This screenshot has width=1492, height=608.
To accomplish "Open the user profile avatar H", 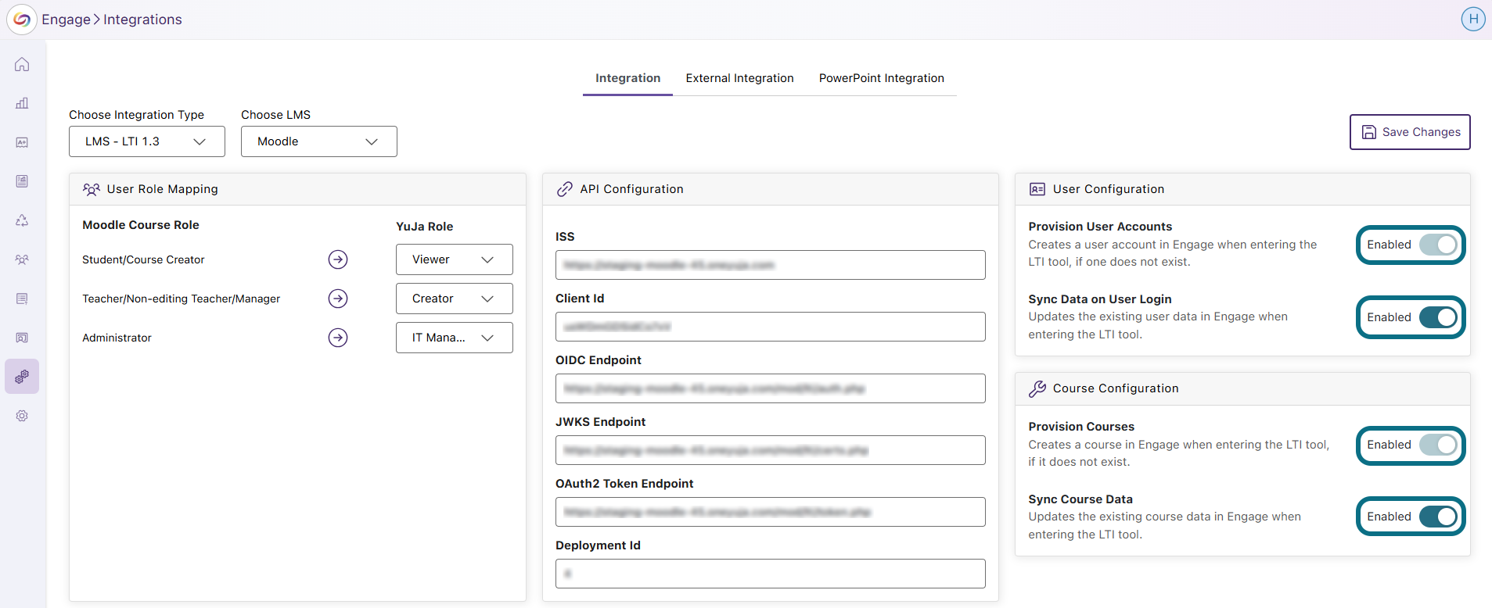I will click(x=1473, y=19).
